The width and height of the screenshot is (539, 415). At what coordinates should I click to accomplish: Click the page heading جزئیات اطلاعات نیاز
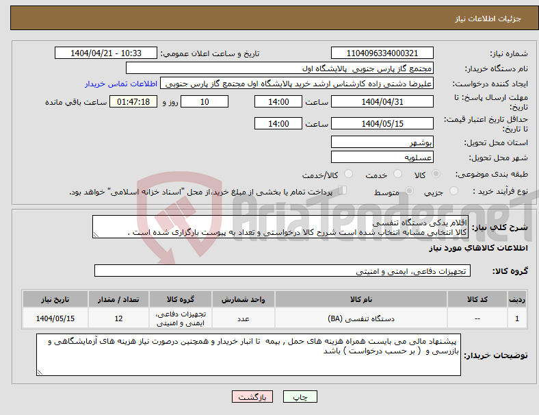pyautogui.click(x=488, y=18)
